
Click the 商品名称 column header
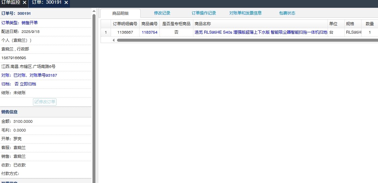click(x=203, y=24)
